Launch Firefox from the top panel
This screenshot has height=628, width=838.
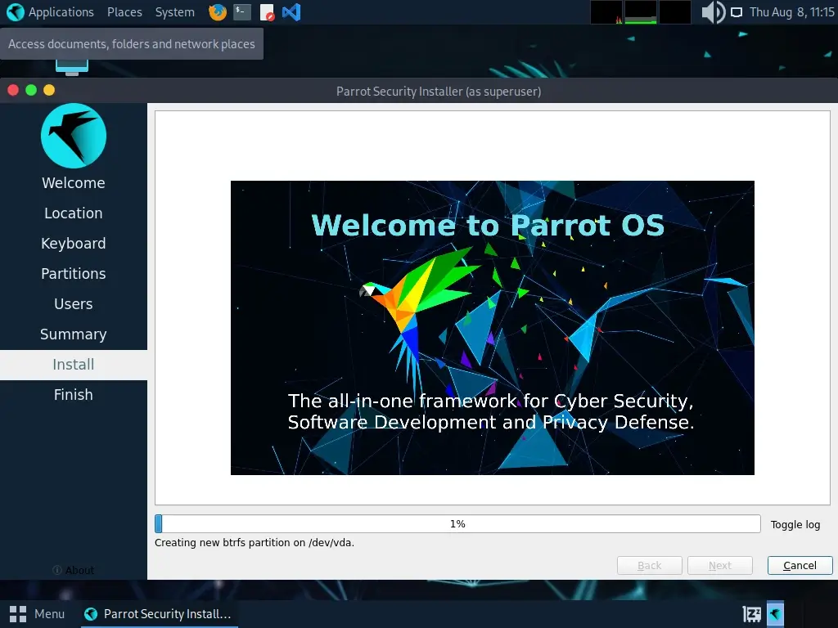[216, 12]
